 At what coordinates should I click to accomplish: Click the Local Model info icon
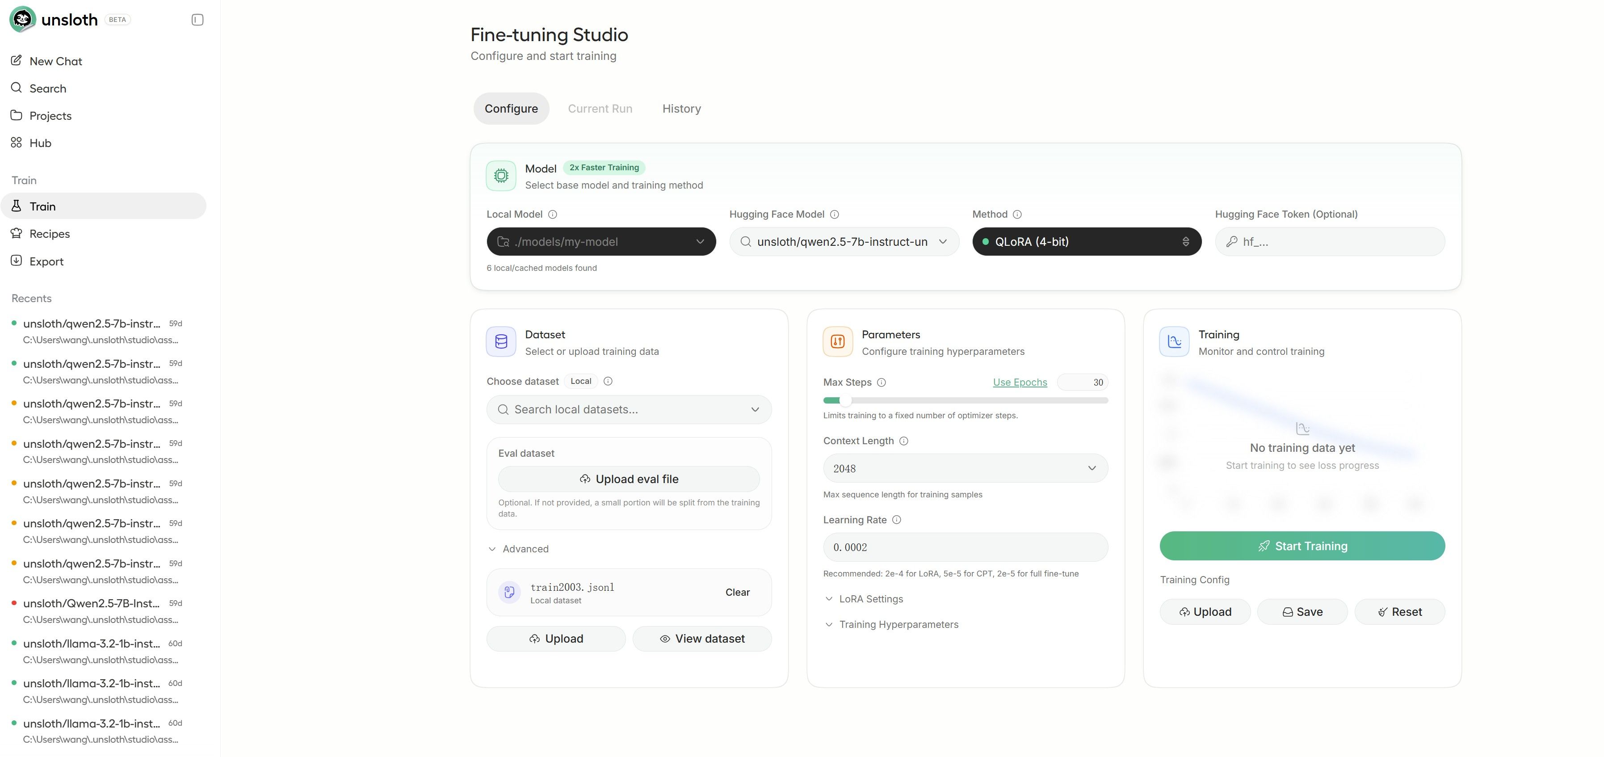[552, 214]
